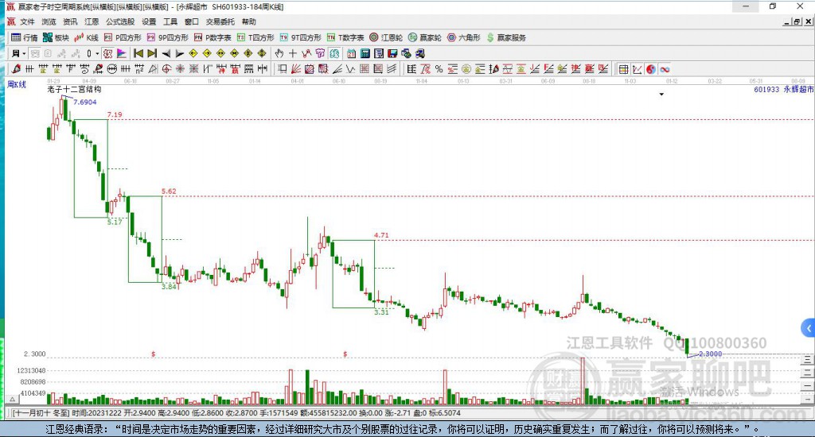
Task: Open the P四方形 tool
Action: click(x=123, y=37)
